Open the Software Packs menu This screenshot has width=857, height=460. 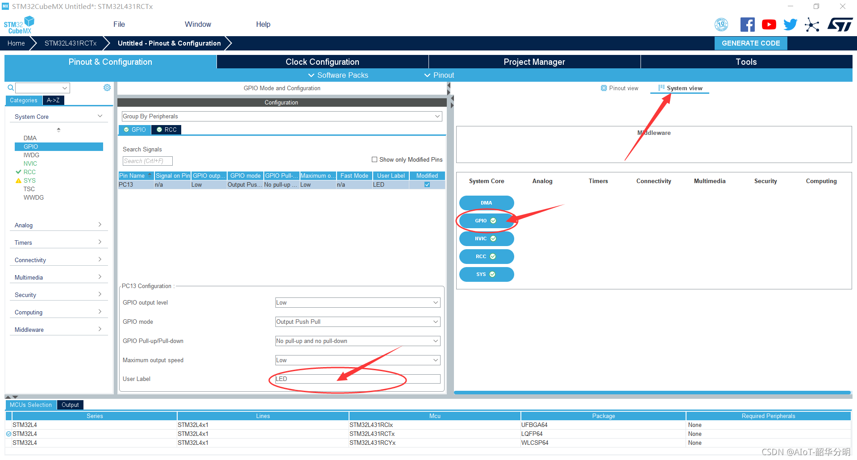(x=338, y=75)
